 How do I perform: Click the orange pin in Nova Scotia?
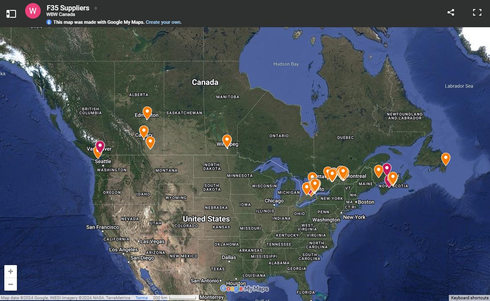click(x=393, y=177)
